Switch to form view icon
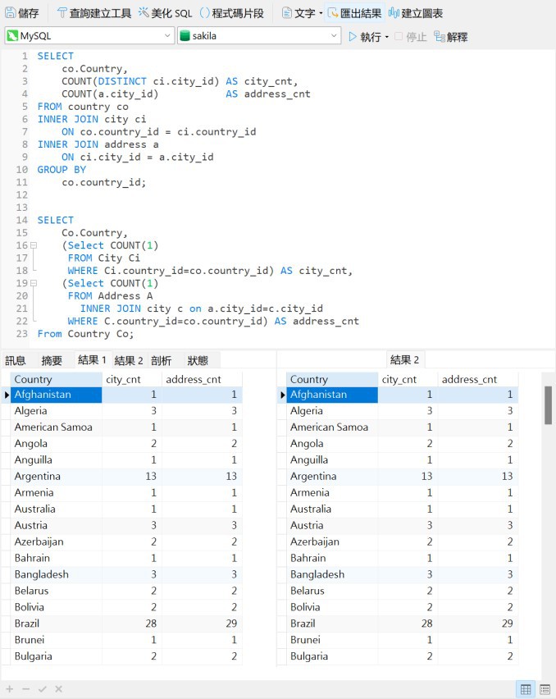This screenshot has height=699, width=556. 545,689
